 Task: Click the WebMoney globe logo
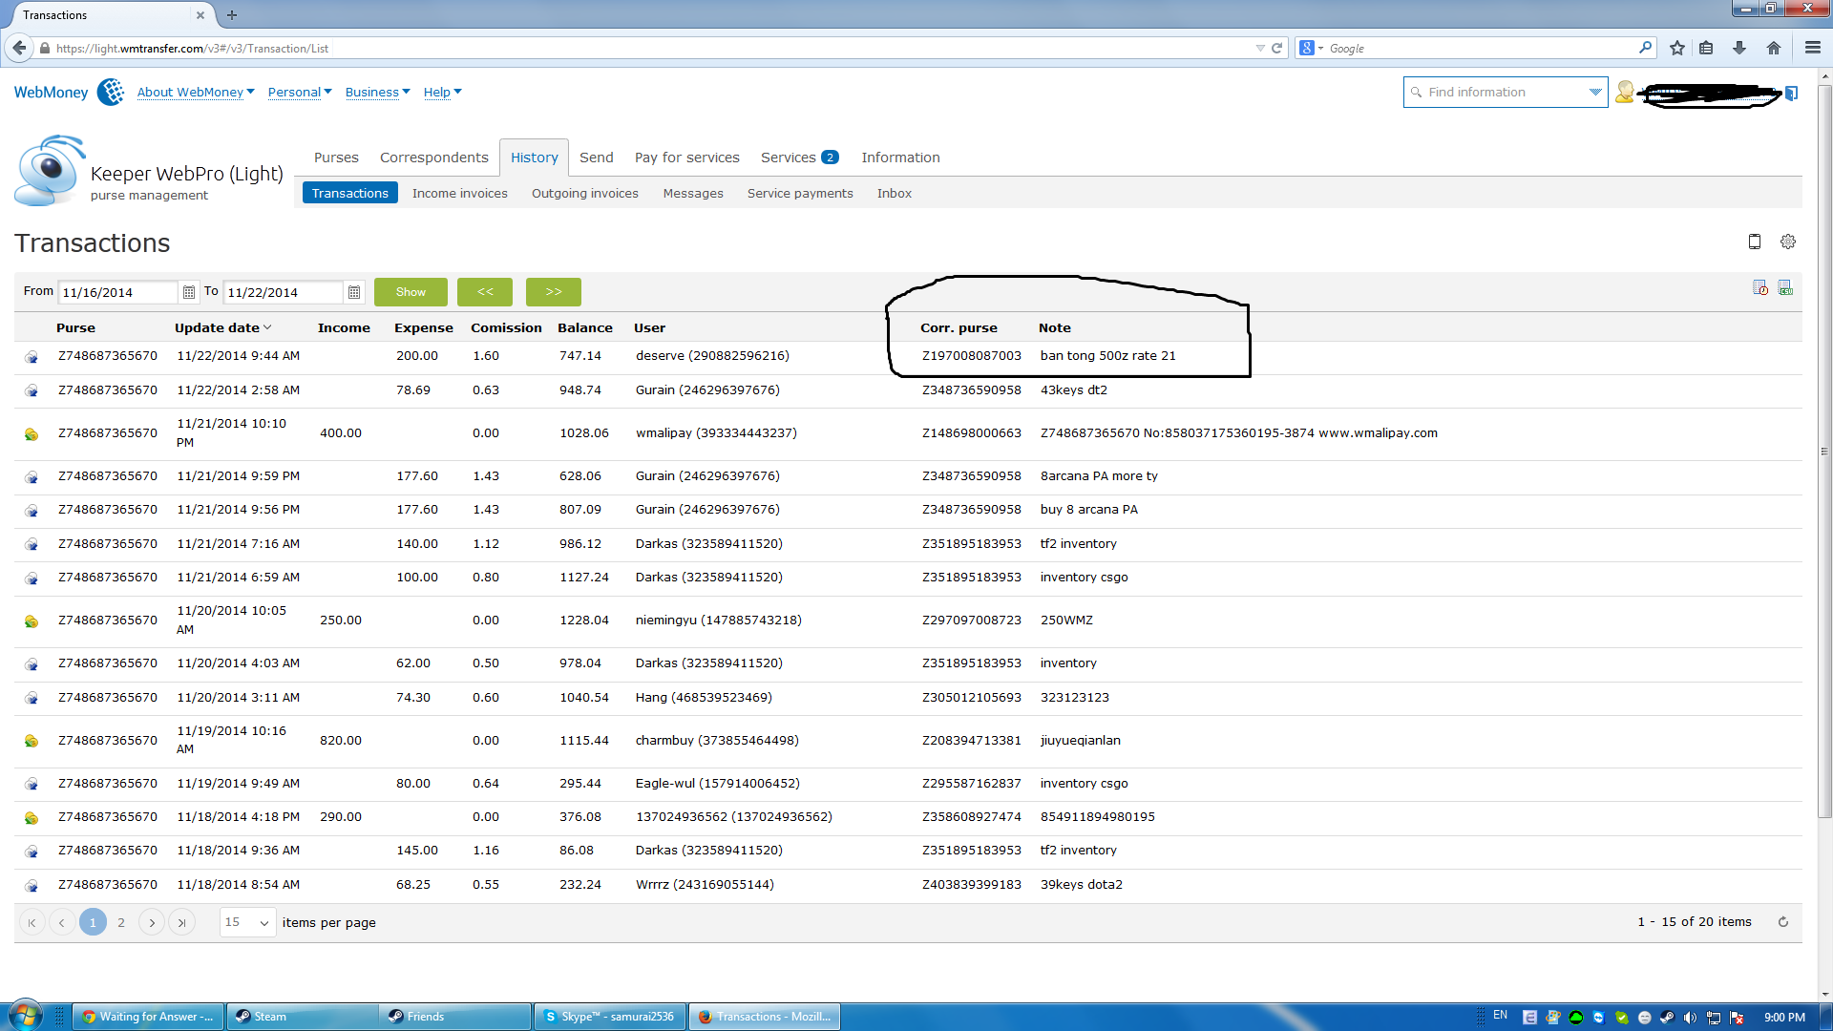click(x=111, y=92)
